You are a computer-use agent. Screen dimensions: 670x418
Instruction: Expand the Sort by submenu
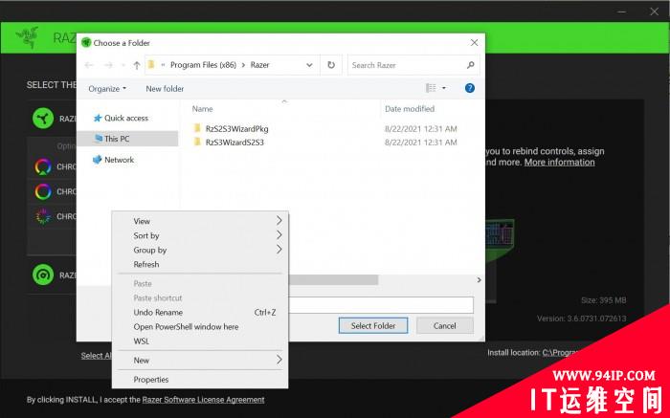pyautogui.click(x=200, y=235)
